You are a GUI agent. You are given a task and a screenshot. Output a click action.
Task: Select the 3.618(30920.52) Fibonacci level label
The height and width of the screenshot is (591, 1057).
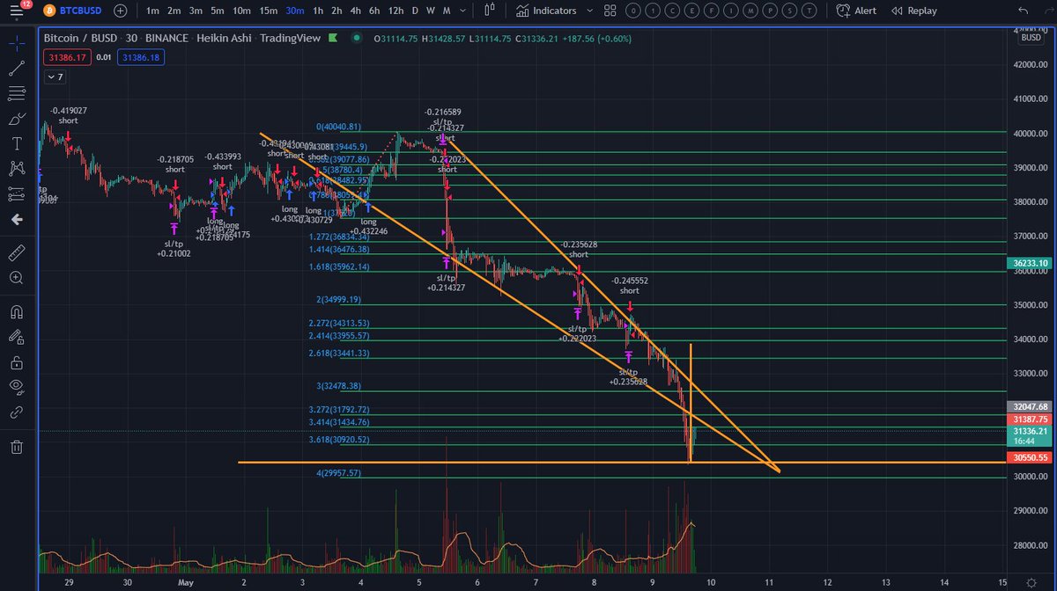(339, 438)
